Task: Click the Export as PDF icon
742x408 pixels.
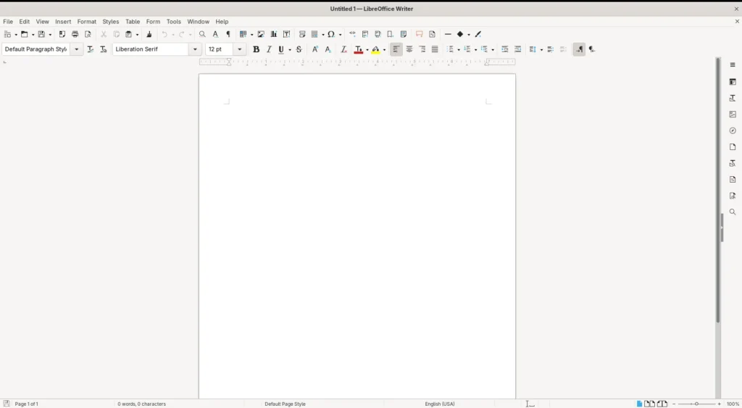Action: pyautogui.click(x=62, y=34)
